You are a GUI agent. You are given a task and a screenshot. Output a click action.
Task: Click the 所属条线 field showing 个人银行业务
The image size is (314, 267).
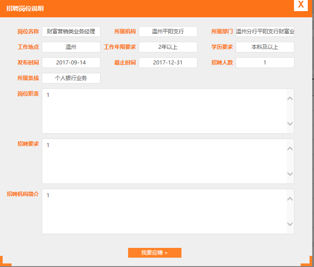(x=71, y=78)
